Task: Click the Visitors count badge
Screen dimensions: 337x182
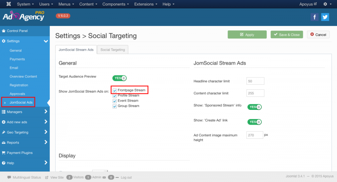Action: [x=70, y=177]
